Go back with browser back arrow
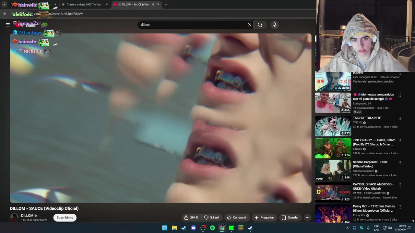Viewport: 415px width, 233px height. tap(5, 14)
